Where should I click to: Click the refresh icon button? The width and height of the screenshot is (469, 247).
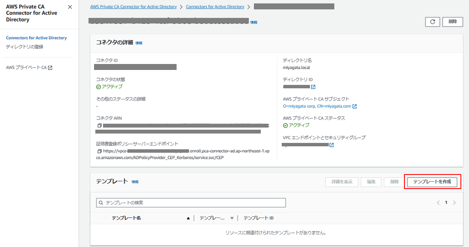[433, 22]
